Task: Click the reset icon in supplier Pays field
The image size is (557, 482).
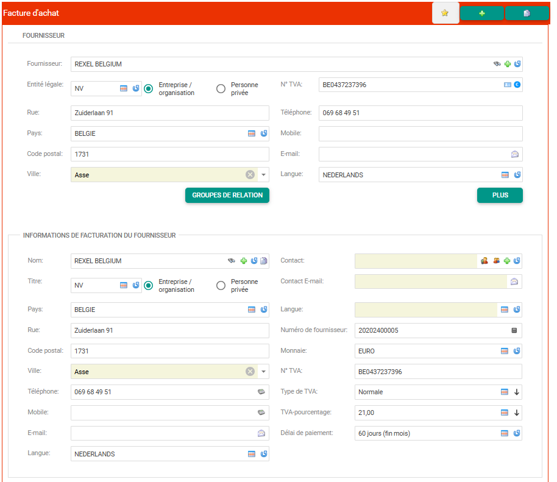Action: click(264, 133)
